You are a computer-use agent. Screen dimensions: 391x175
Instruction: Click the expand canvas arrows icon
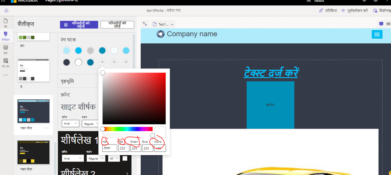tap(145, 24)
